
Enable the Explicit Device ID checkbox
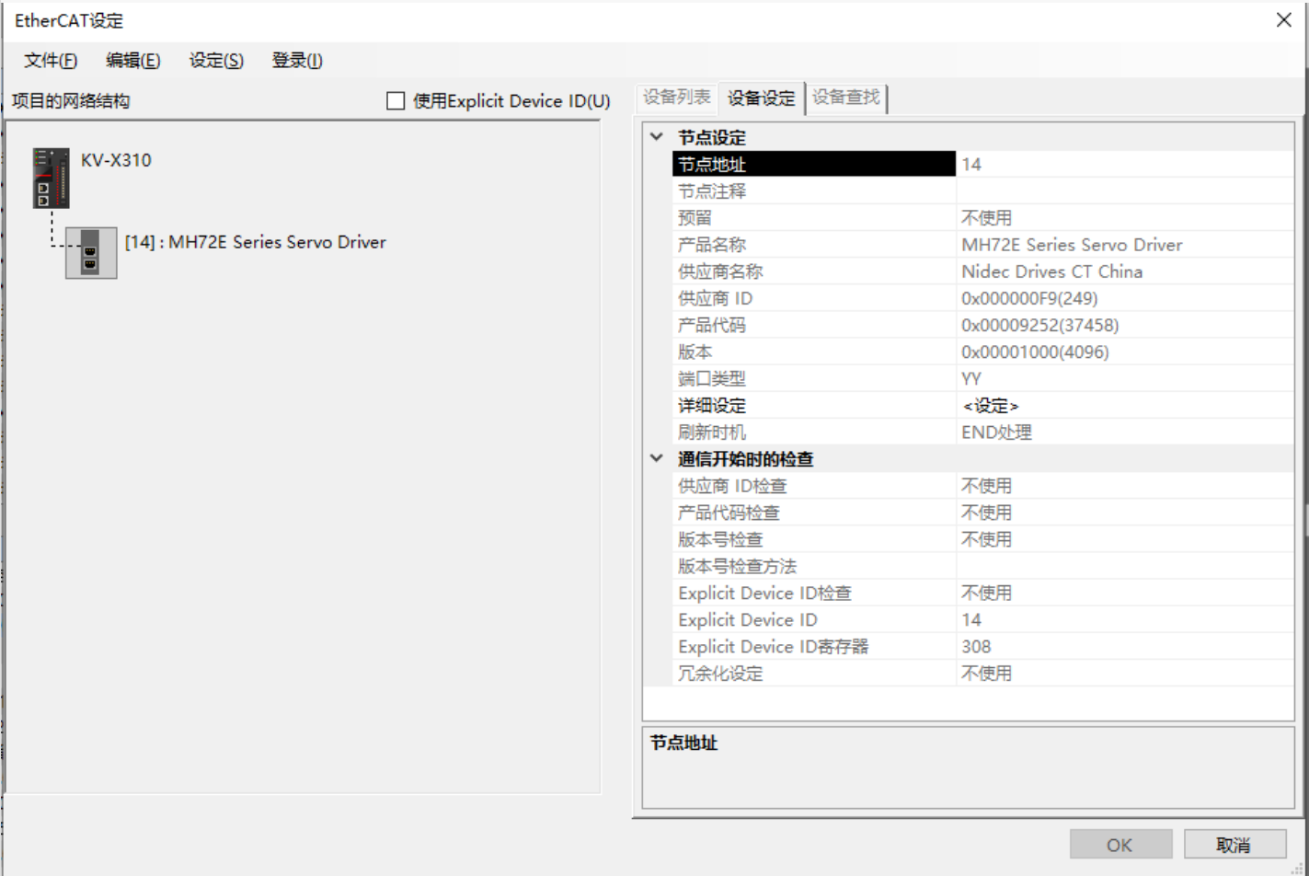pos(396,101)
